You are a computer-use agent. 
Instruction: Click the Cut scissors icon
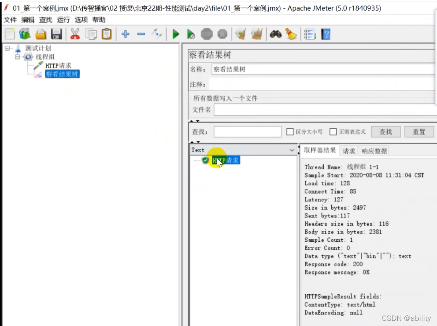click(x=75, y=34)
